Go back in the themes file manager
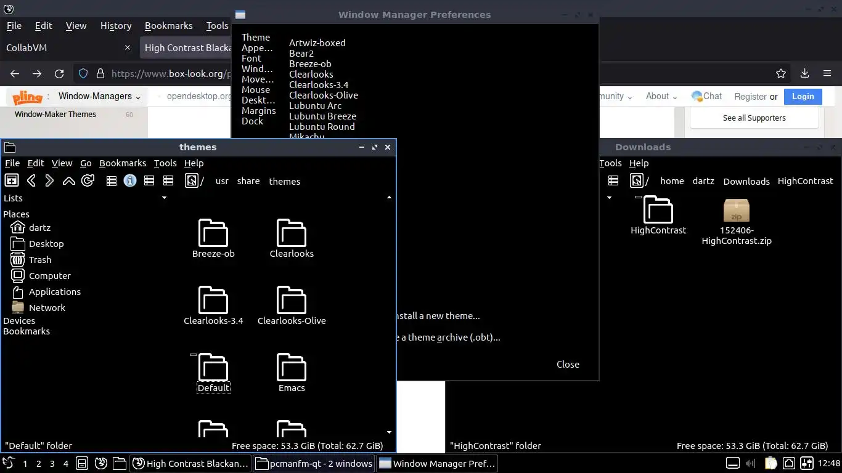 [31, 180]
